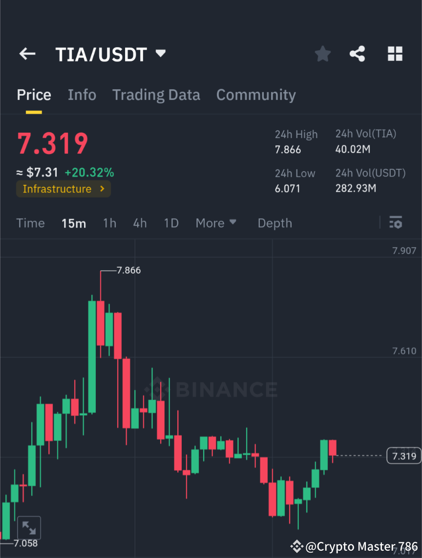Image resolution: width=422 pixels, height=558 pixels.
Task: Switch chart to 1D interval
Action: (171, 223)
